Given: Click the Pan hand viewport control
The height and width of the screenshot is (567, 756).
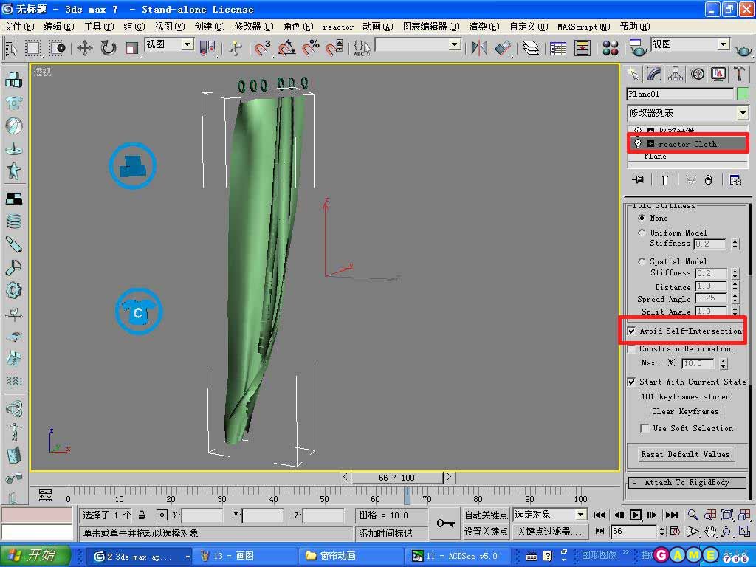Looking at the screenshot, I should (709, 532).
